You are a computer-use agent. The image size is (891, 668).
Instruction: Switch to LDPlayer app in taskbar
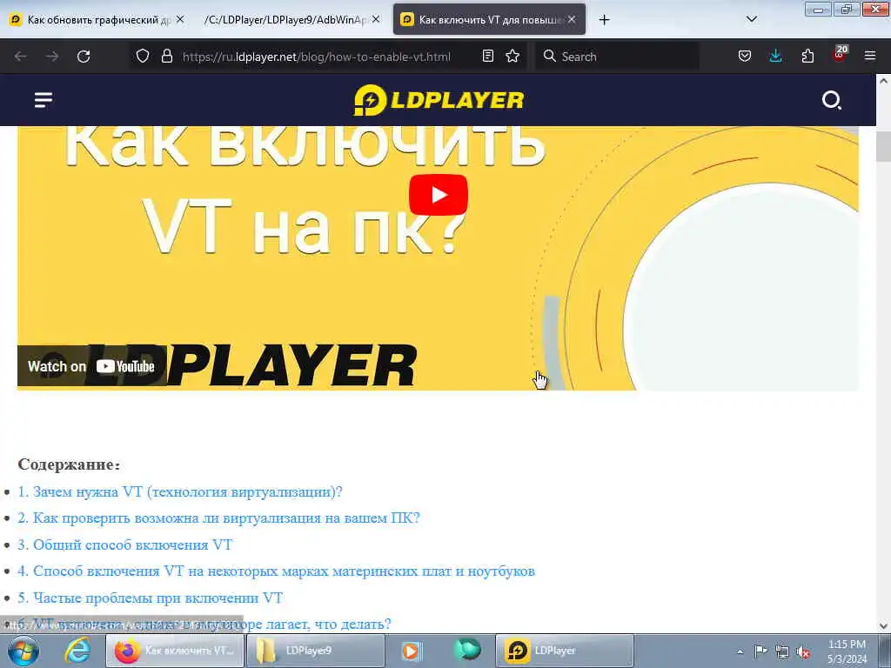(565, 651)
